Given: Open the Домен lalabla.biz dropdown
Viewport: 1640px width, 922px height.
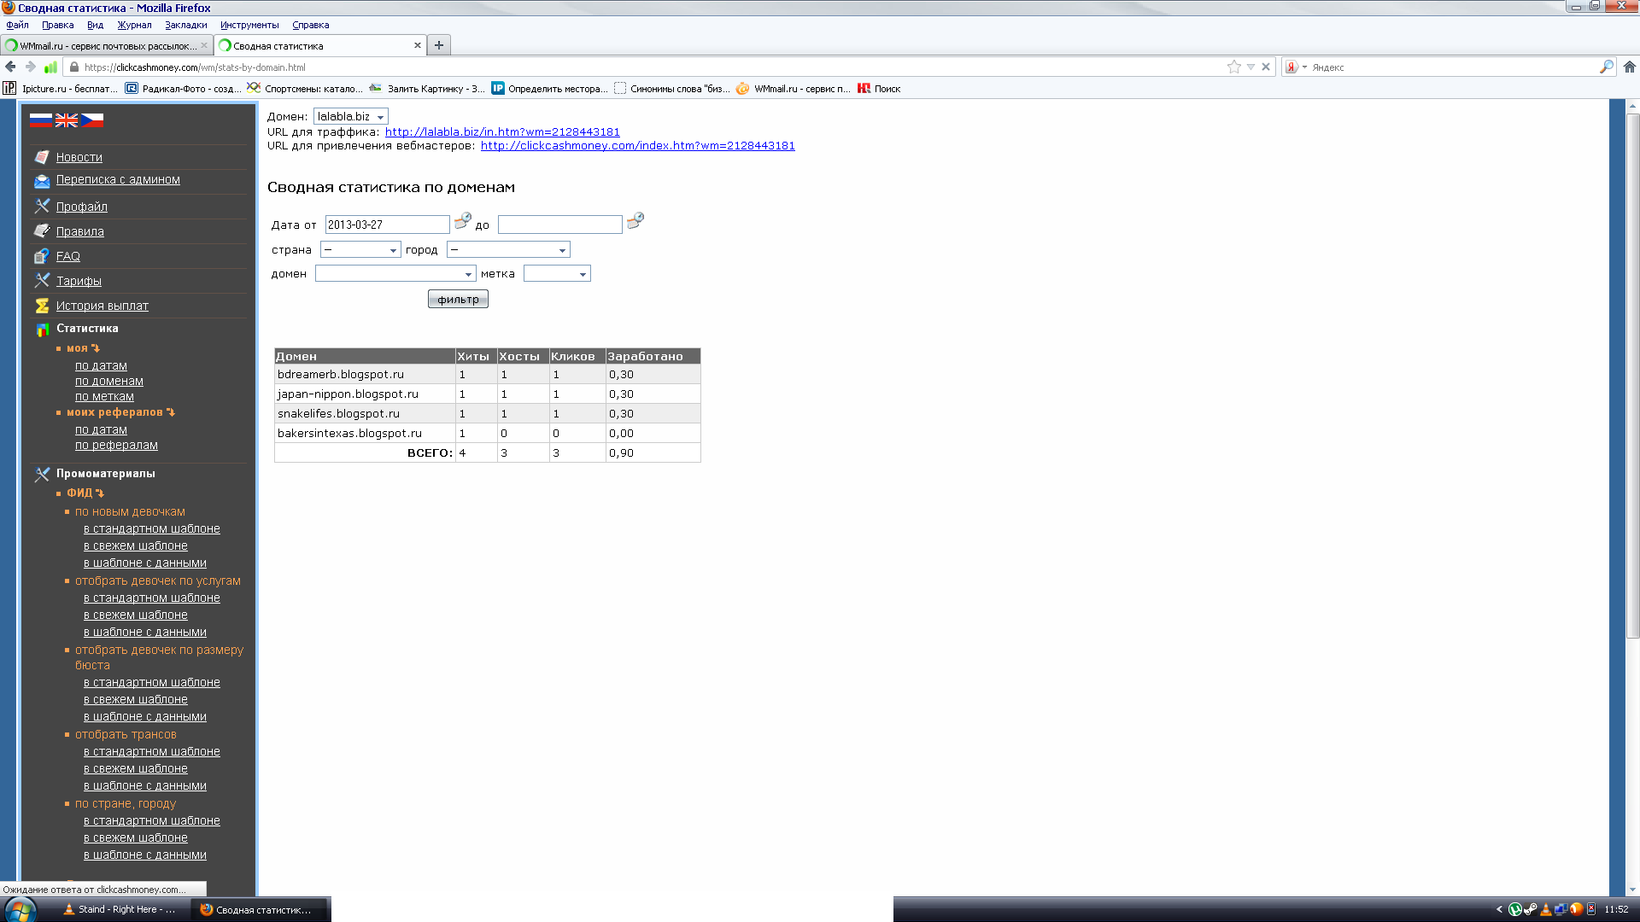Looking at the screenshot, I should point(351,116).
